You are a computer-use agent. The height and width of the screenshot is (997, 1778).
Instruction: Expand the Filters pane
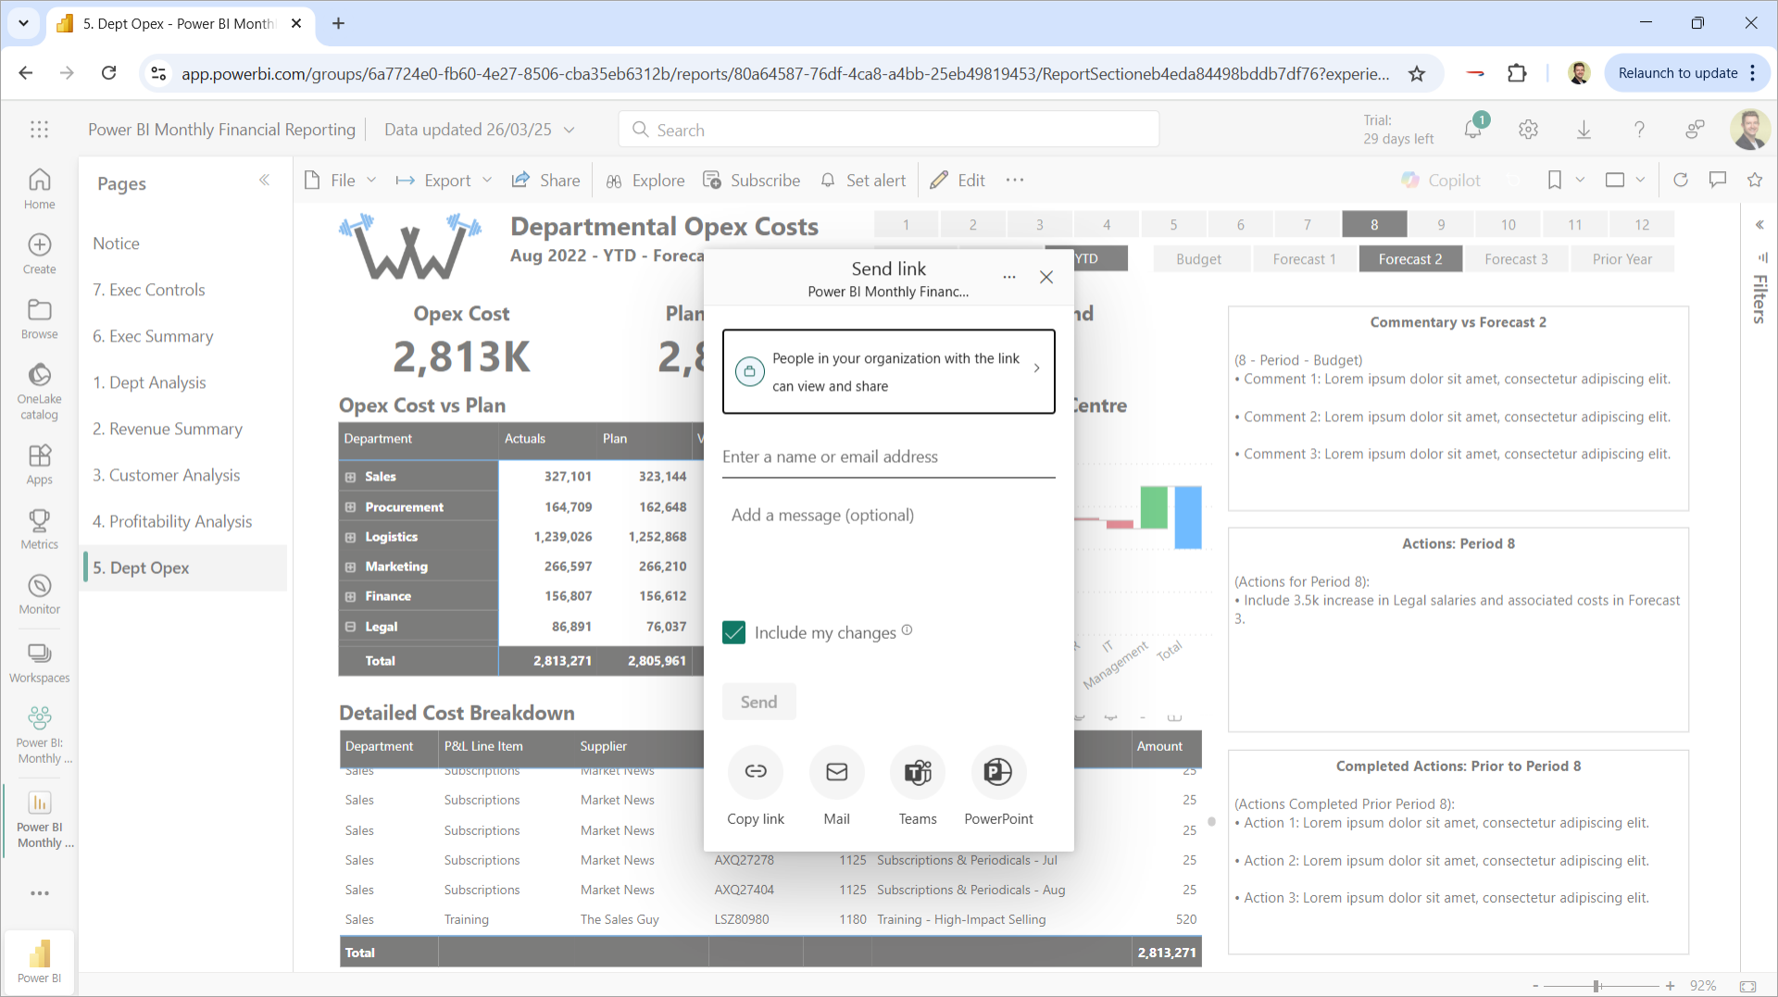(x=1759, y=225)
